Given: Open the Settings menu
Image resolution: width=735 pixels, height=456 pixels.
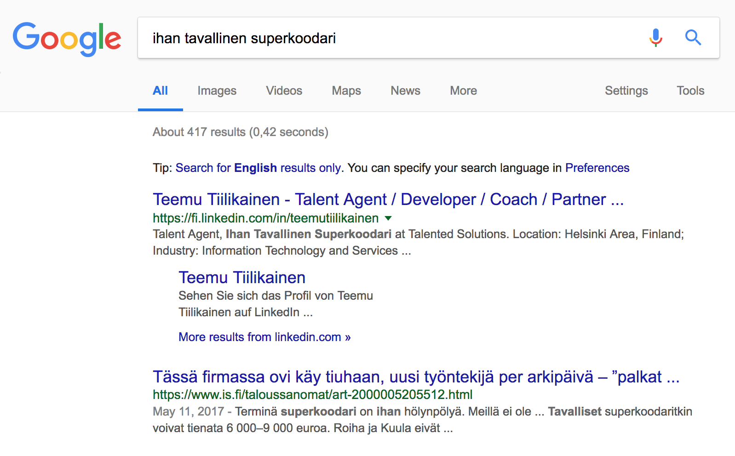Looking at the screenshot, I should 626,91.
